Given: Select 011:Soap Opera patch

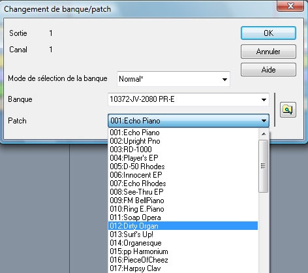Looking at the screenshot, I should (183, 217).
